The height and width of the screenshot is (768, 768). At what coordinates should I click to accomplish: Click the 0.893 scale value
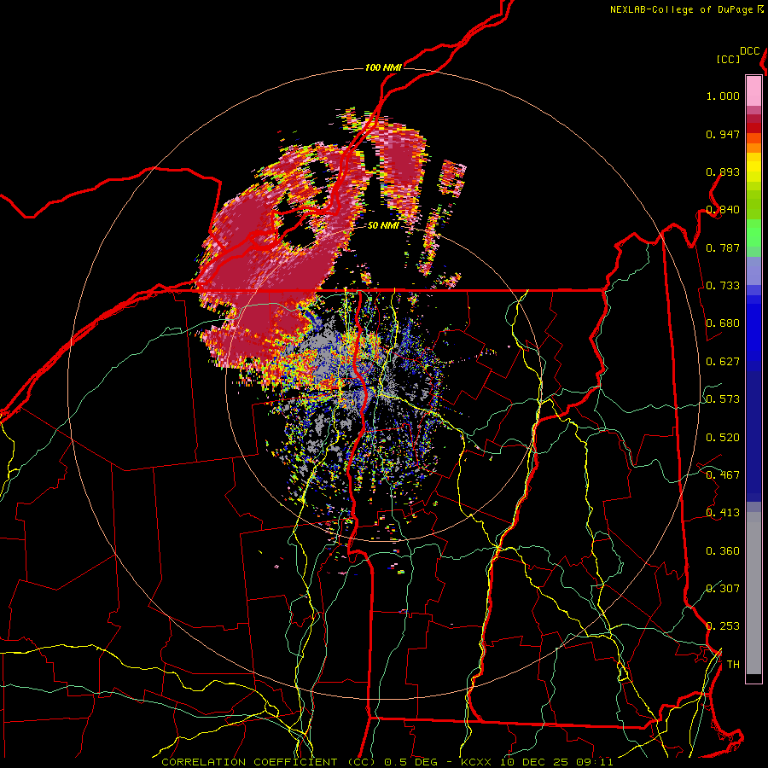[723, 172]
